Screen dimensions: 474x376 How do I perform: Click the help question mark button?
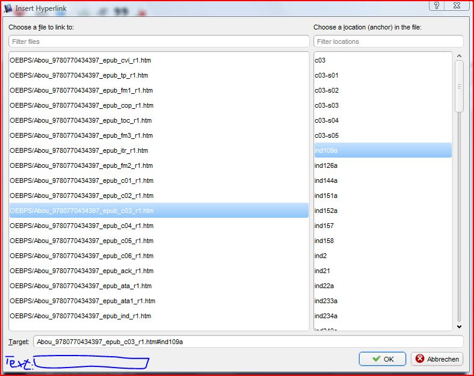tap(437, 5)
